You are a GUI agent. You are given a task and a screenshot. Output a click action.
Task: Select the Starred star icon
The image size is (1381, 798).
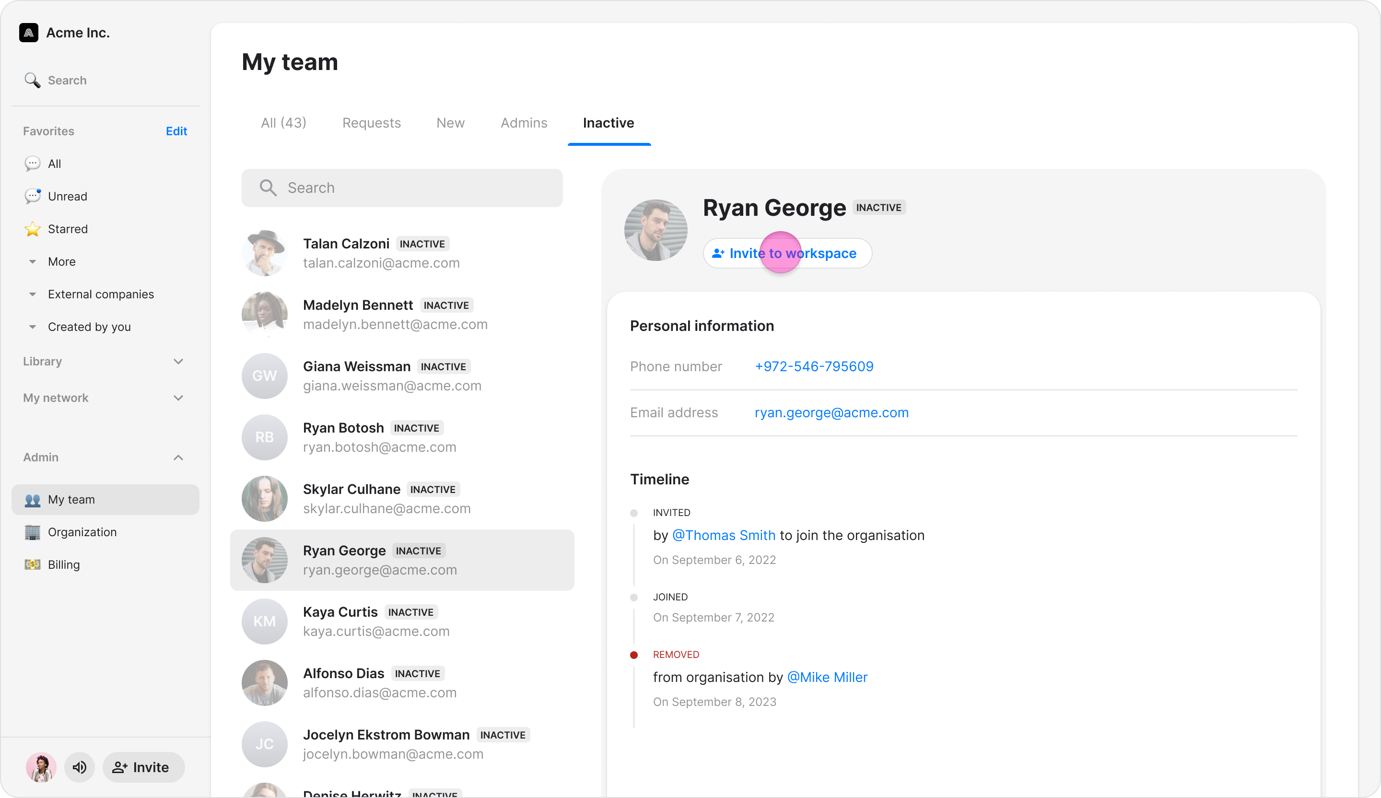tap(32, 229)
